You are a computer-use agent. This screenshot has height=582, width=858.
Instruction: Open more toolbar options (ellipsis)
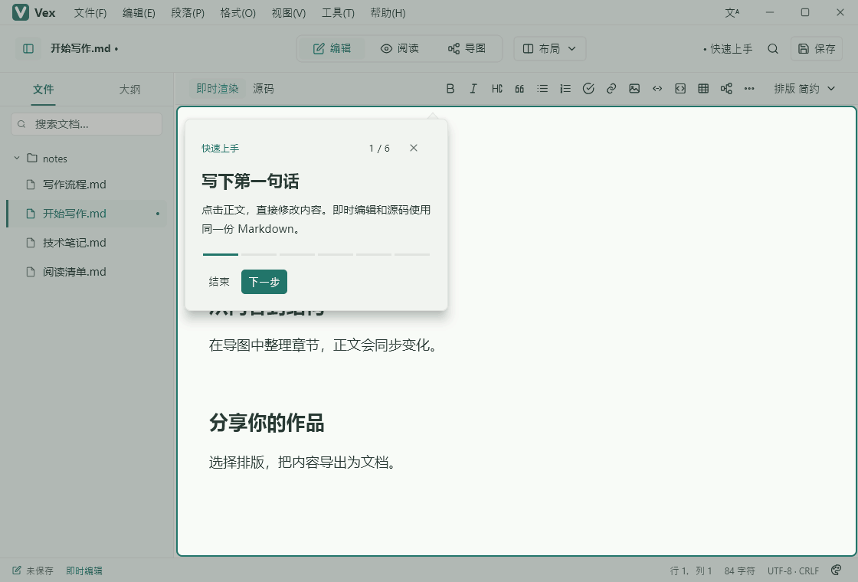click(x=749, y=89)
